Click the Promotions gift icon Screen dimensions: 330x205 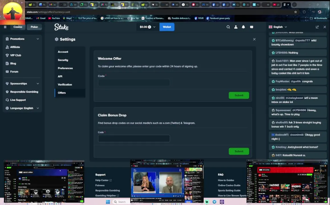(7, 39)
